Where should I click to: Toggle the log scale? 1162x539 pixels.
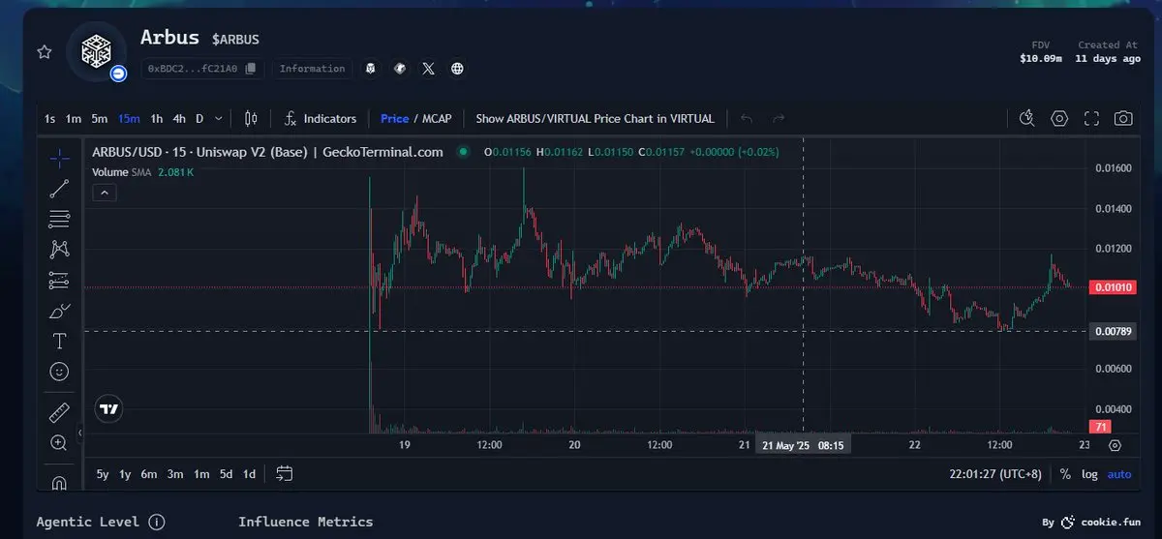click(x=1090, y=474)
